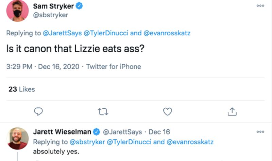Click Jarett Wieselman's verified badge
The width and height of the screenshot is (272, 161).
[x=96, y=132]
